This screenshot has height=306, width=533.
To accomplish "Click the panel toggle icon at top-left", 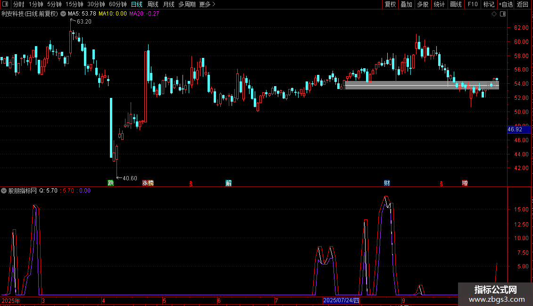I will tap(5, 4).
